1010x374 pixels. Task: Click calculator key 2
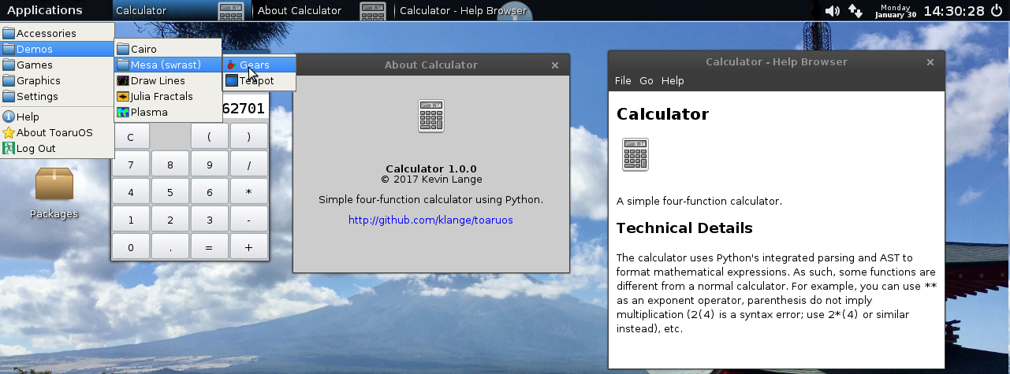[170, 220]
